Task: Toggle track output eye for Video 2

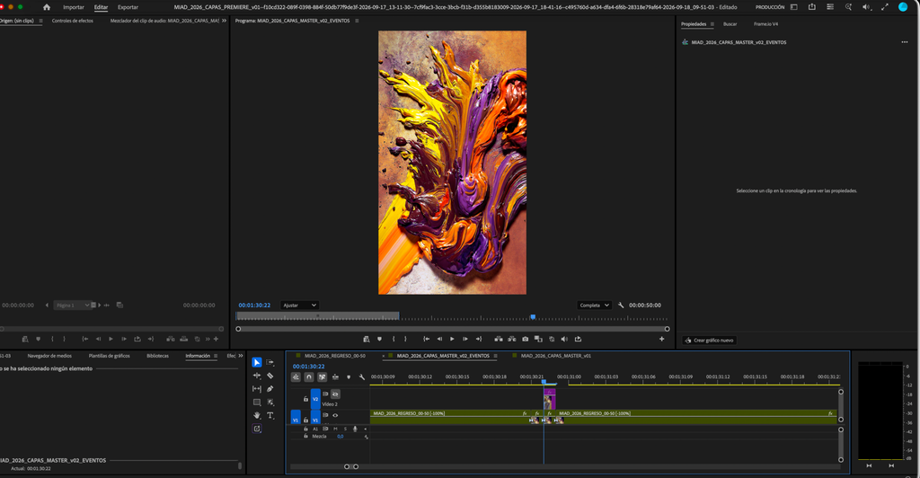Action: pos(335,394)
